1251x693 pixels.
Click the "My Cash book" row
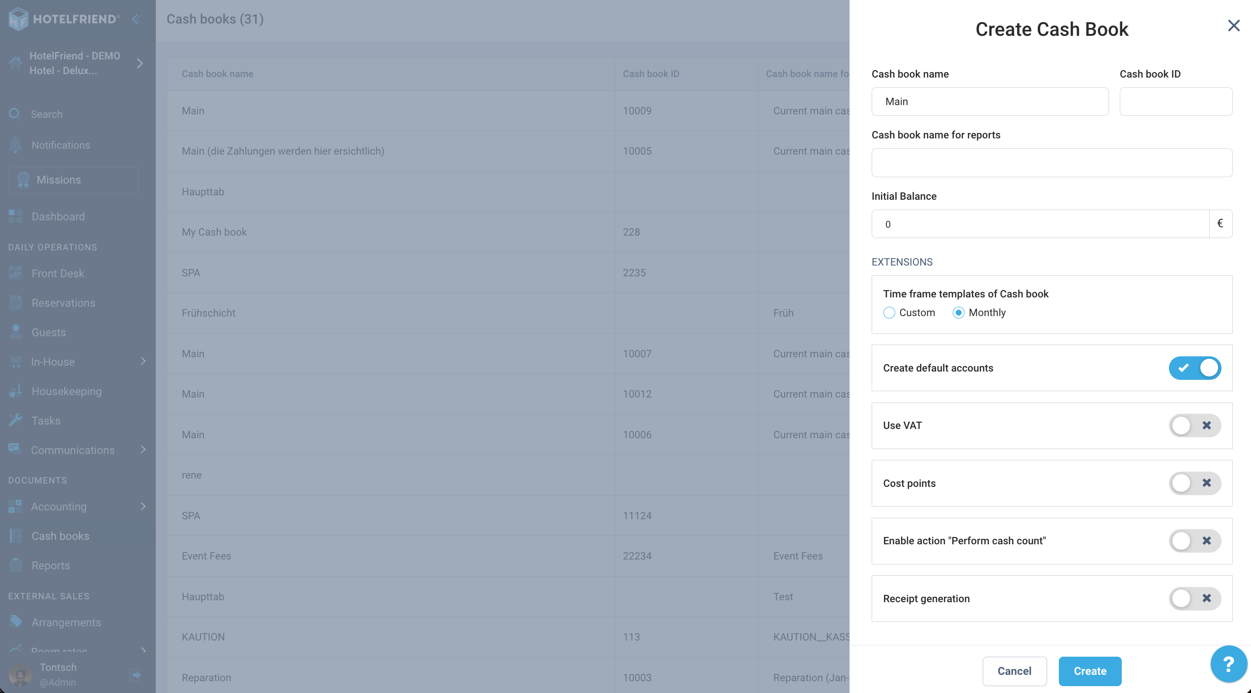pos(508,232)
